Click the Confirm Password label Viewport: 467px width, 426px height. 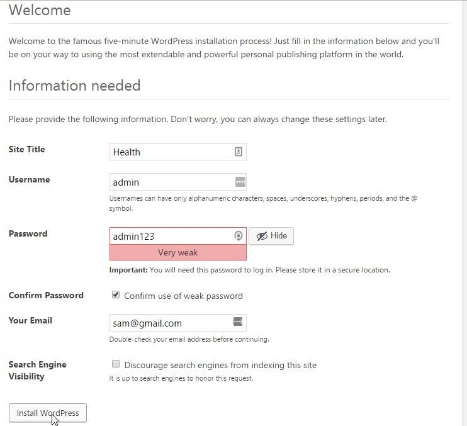pos(46,295)
